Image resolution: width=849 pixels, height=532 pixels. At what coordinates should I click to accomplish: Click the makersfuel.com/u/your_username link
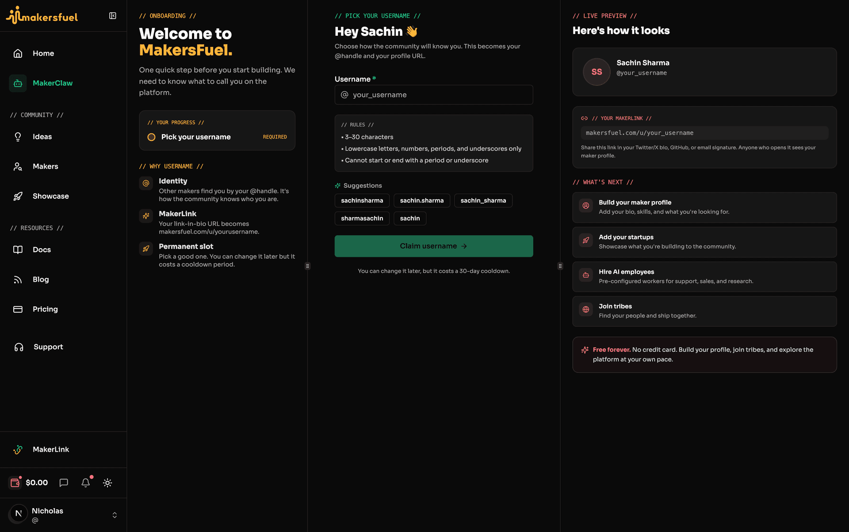[x=705, y=133]
